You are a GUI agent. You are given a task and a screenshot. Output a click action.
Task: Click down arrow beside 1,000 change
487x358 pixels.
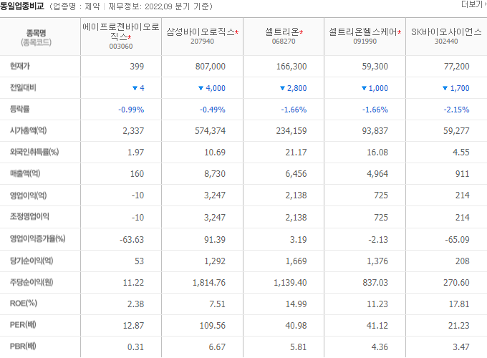pyautogui.click(x=364, y=88)
